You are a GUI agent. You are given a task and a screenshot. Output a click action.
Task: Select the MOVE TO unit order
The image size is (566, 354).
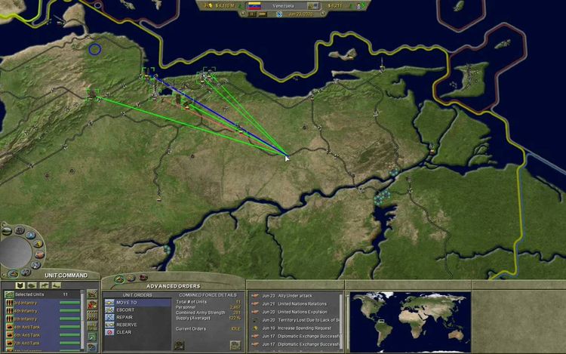[126, 303]
